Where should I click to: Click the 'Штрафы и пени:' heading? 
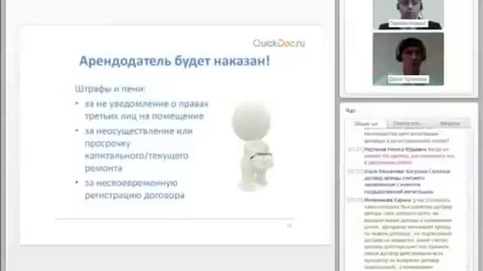110,89
